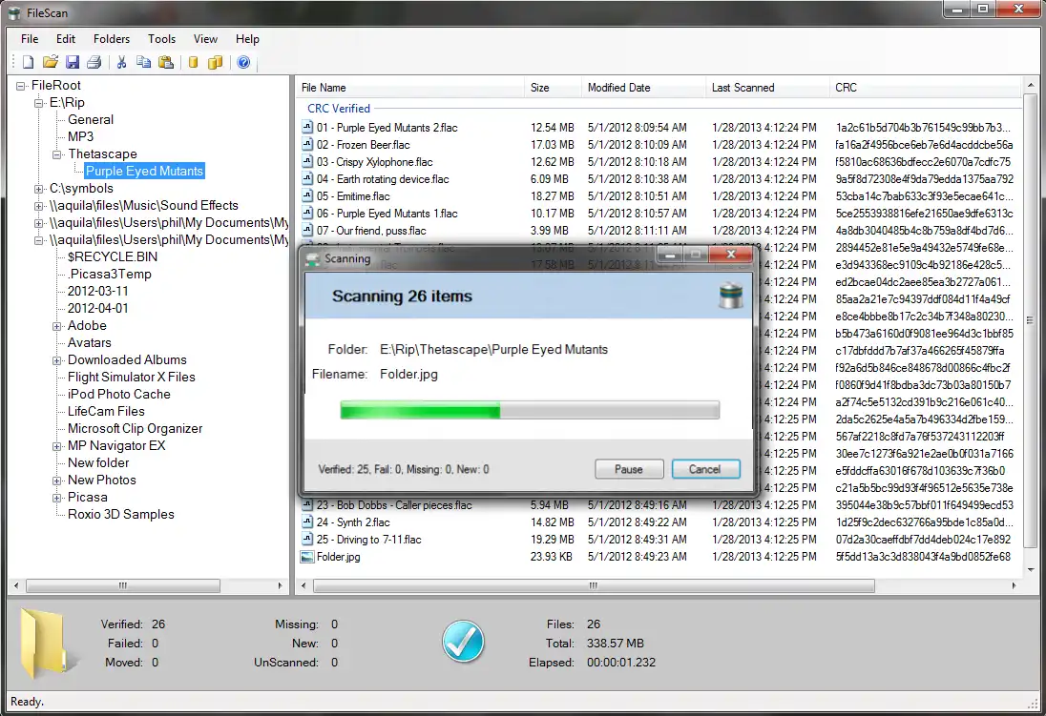Open the File menu
1046x716 pixels.
[x=30, y=39]
